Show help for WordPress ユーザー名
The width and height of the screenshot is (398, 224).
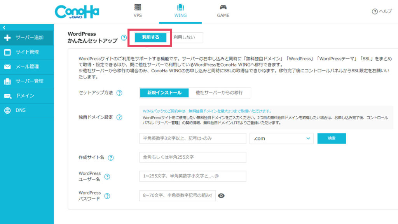pyautogui.click(x=107, y=177)
